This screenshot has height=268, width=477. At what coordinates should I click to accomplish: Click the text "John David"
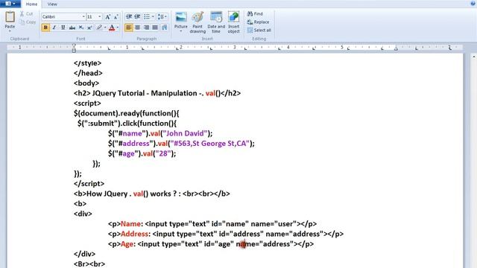pos(185,133)
